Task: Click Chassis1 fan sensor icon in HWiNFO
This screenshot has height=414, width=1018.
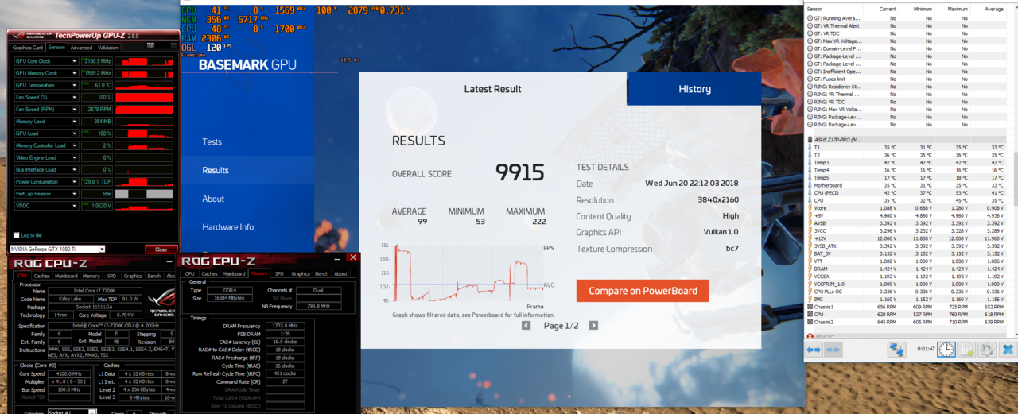Action: 810,306
